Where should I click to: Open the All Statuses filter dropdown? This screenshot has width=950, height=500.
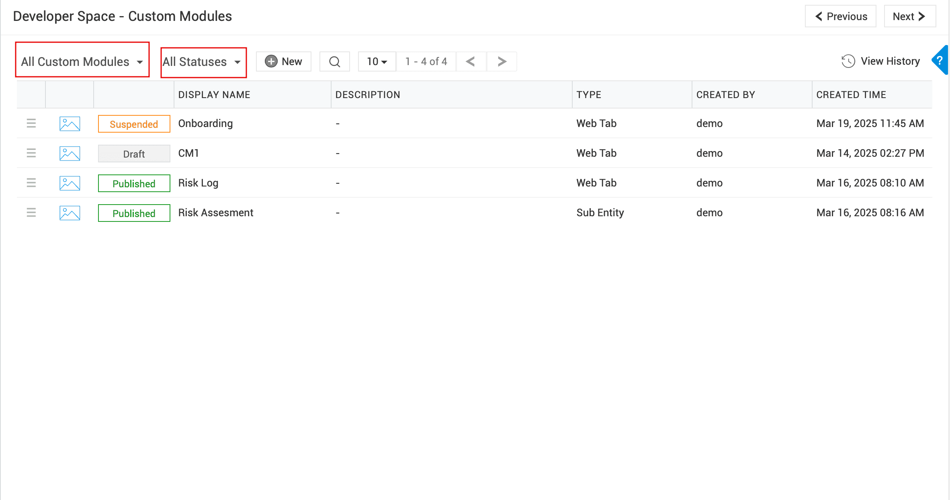pyautogui.click(x=202, y=61)
